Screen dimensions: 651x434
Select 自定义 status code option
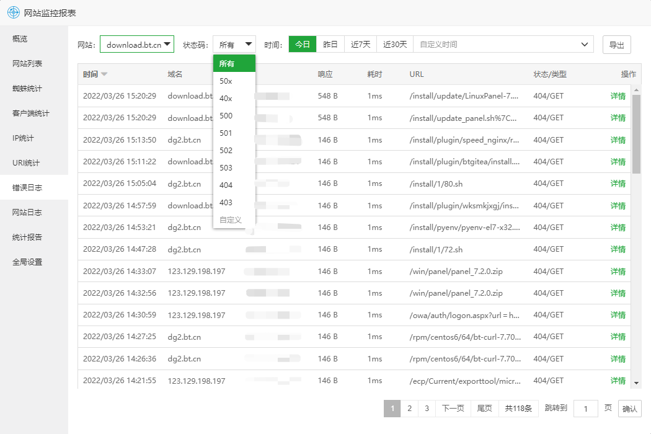pyautogui.click(x=234, y=219)
